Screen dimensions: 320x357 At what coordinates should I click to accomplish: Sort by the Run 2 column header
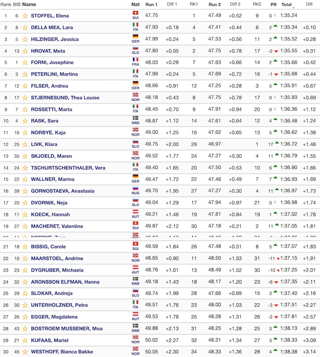point(214,4)
